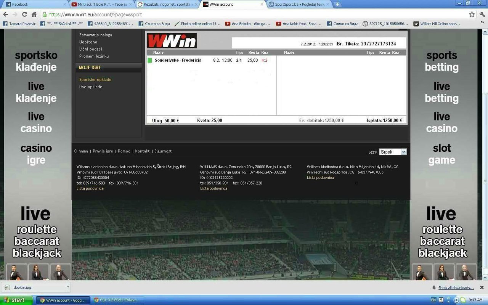Choose Promeni lozinku in the sidebar
488x305 pixels.
[94, 56]
